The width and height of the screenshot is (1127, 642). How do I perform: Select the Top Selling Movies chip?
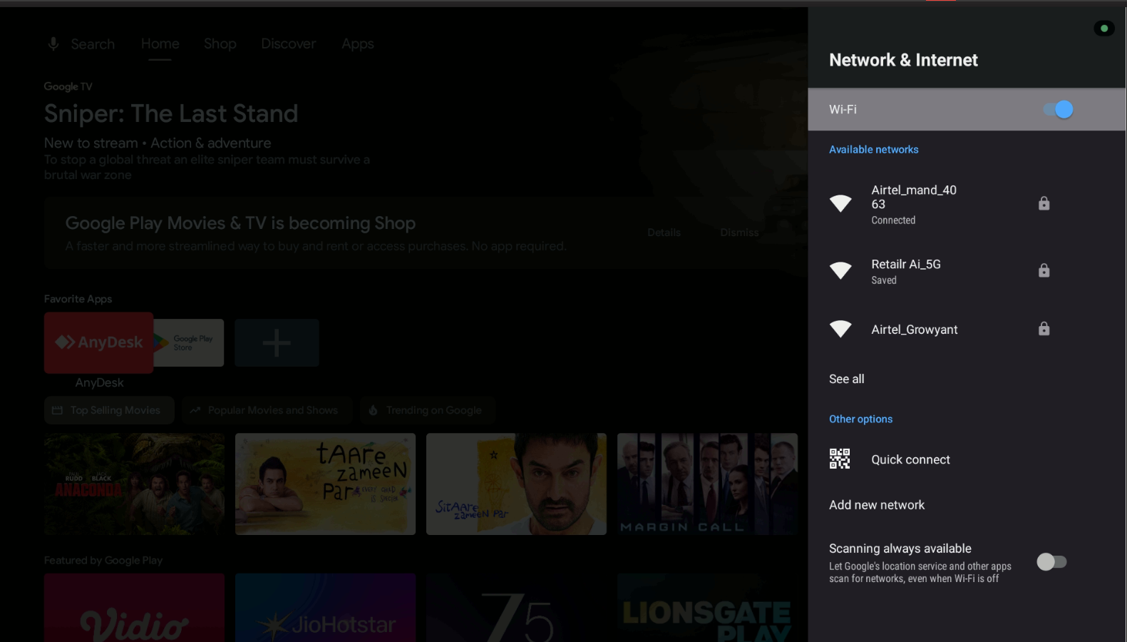(109, 410)
